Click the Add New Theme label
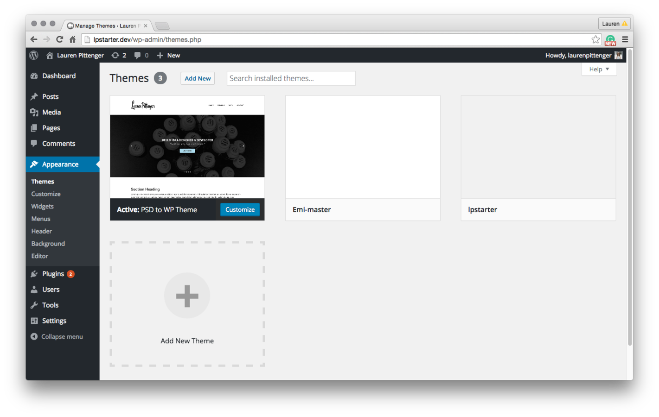The height and width of the screenshot is (417, 659). 187,341
